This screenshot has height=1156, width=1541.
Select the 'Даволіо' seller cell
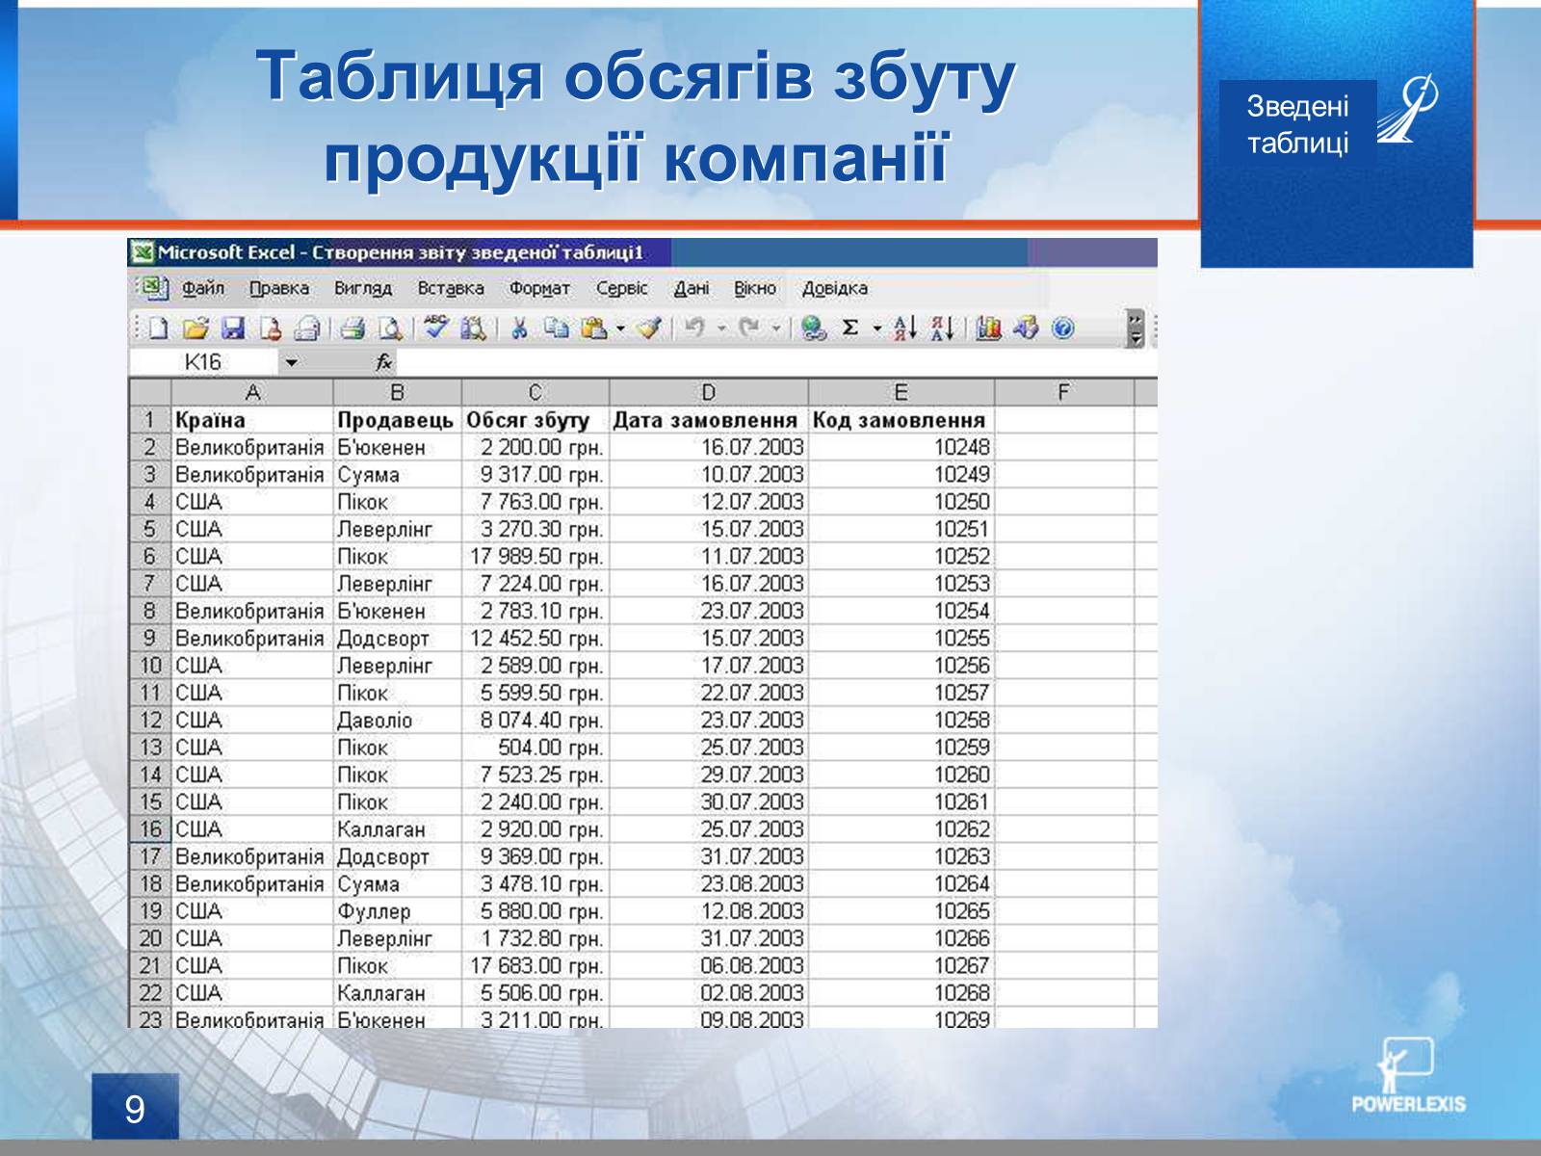click(398, 721)
